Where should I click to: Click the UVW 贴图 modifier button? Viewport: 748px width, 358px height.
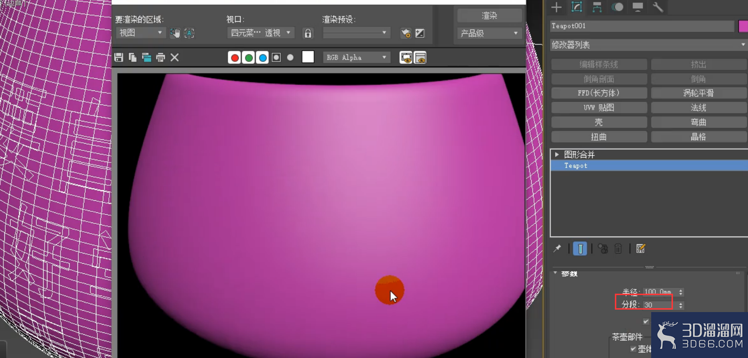(x=599, y=107)
